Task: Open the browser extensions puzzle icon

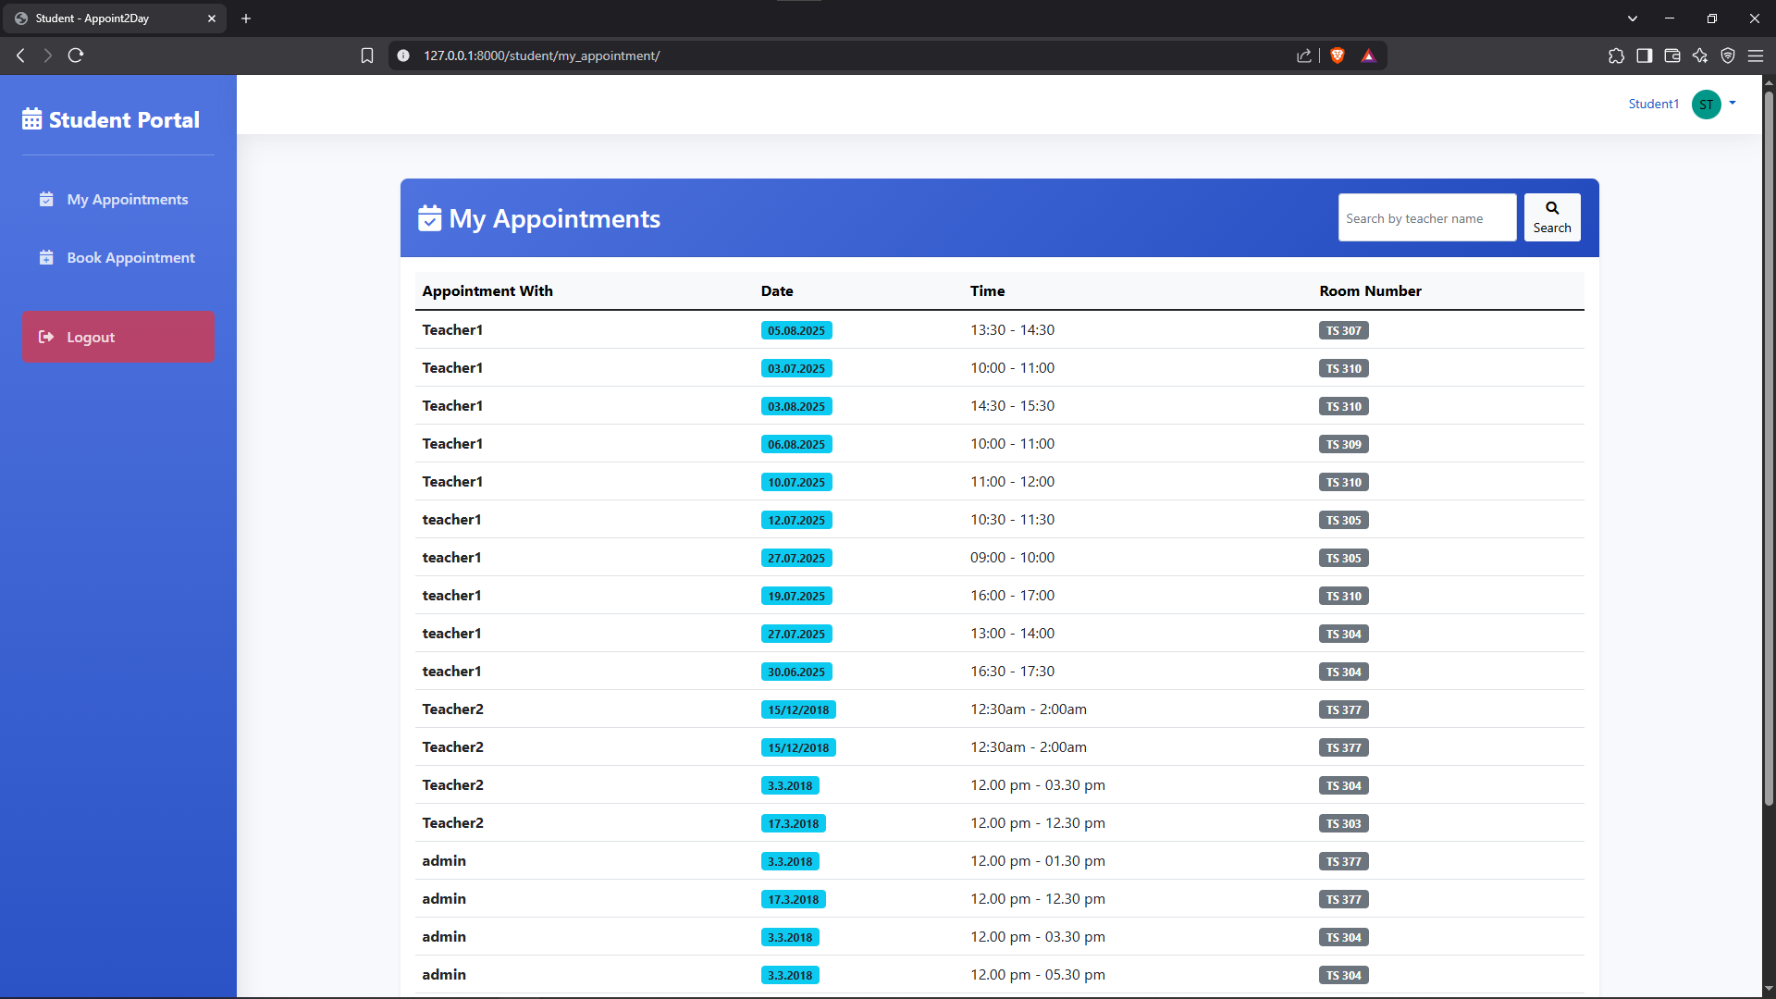Action: click(x=1616, y=55)
